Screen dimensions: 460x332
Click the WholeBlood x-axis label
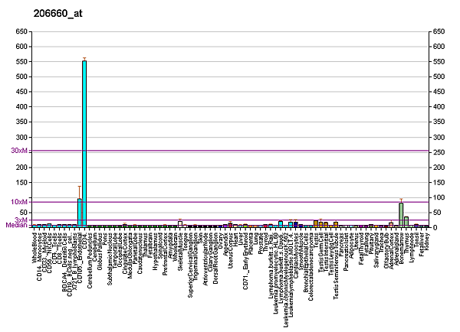pyautogui.click(x=34, y=248)
